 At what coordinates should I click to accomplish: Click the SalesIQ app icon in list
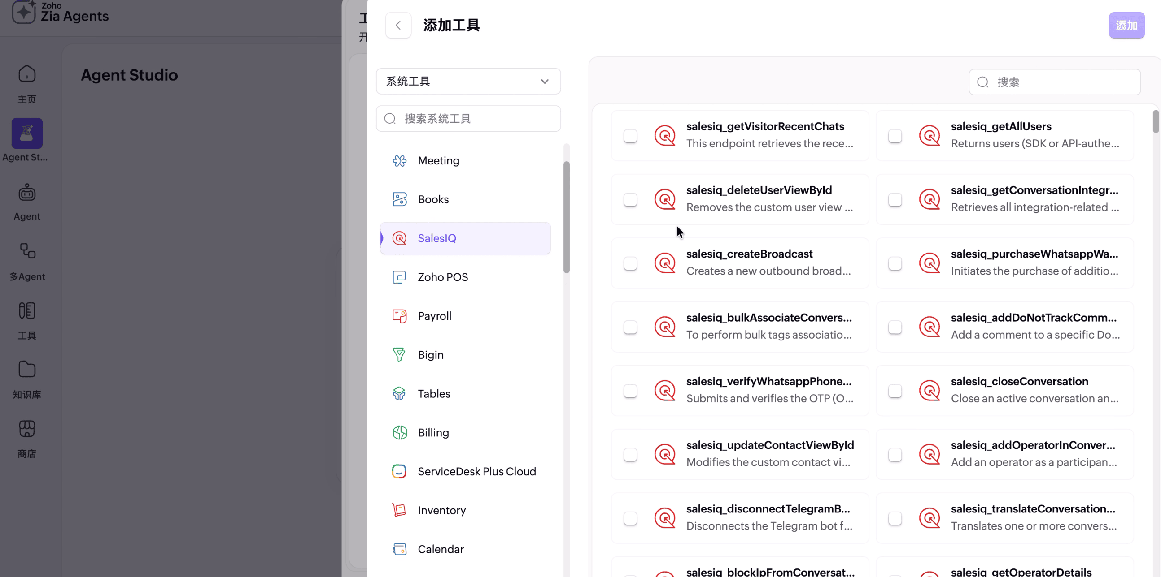tap(399, 238)
